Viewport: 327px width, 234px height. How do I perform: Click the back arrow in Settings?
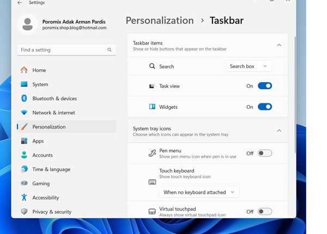20,3
